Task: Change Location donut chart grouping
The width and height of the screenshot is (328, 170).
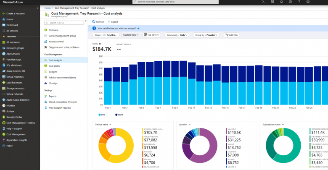Action: tap(185, 125)
